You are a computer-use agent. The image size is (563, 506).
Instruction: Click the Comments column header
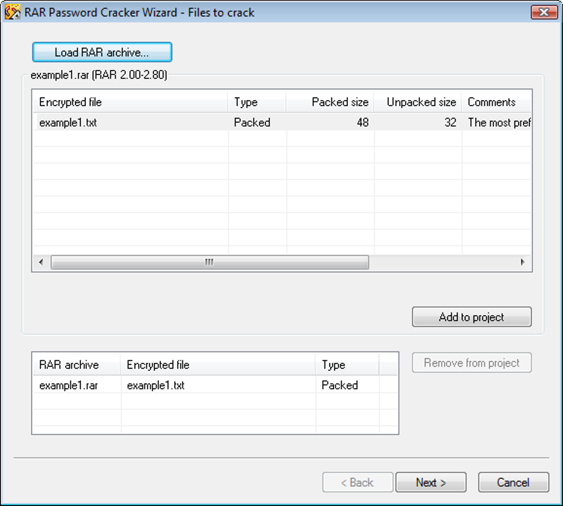pyautogui.click(x=494, y=102)
